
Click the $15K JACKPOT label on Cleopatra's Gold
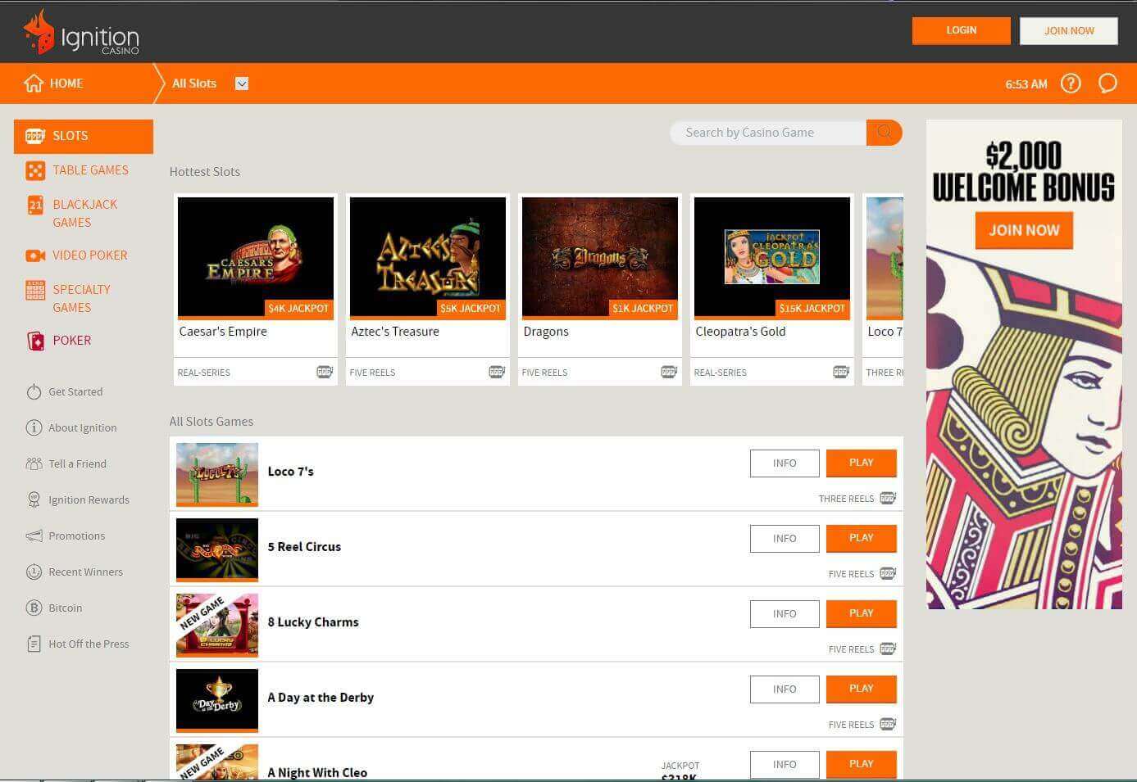click(812, 309)
